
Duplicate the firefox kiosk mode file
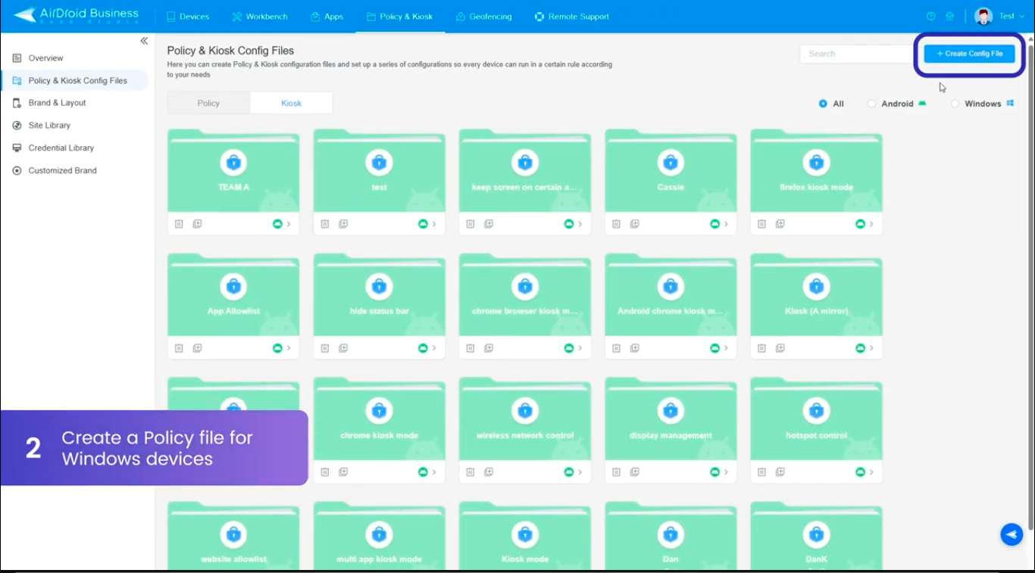780,224
